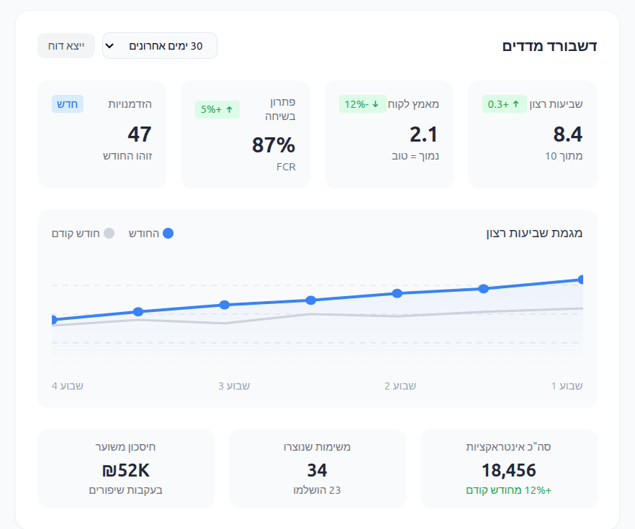Screen dimensions: 635x529
Task: Click the chart data point above שבוע 2
Action: [397, 293]
